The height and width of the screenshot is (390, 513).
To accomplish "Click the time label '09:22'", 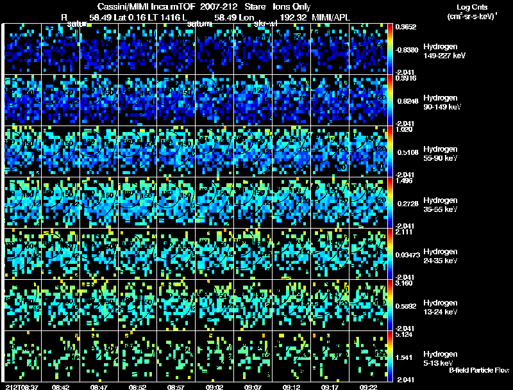I will coord(368,387).
